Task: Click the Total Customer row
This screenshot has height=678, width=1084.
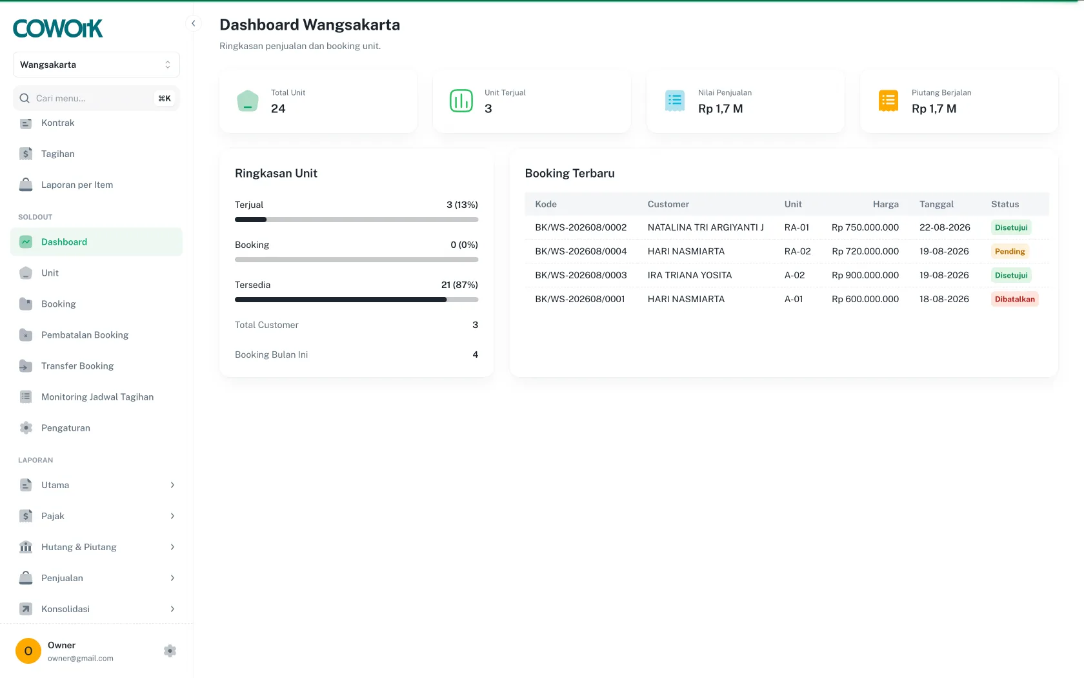Action: (x=356, y=325)
